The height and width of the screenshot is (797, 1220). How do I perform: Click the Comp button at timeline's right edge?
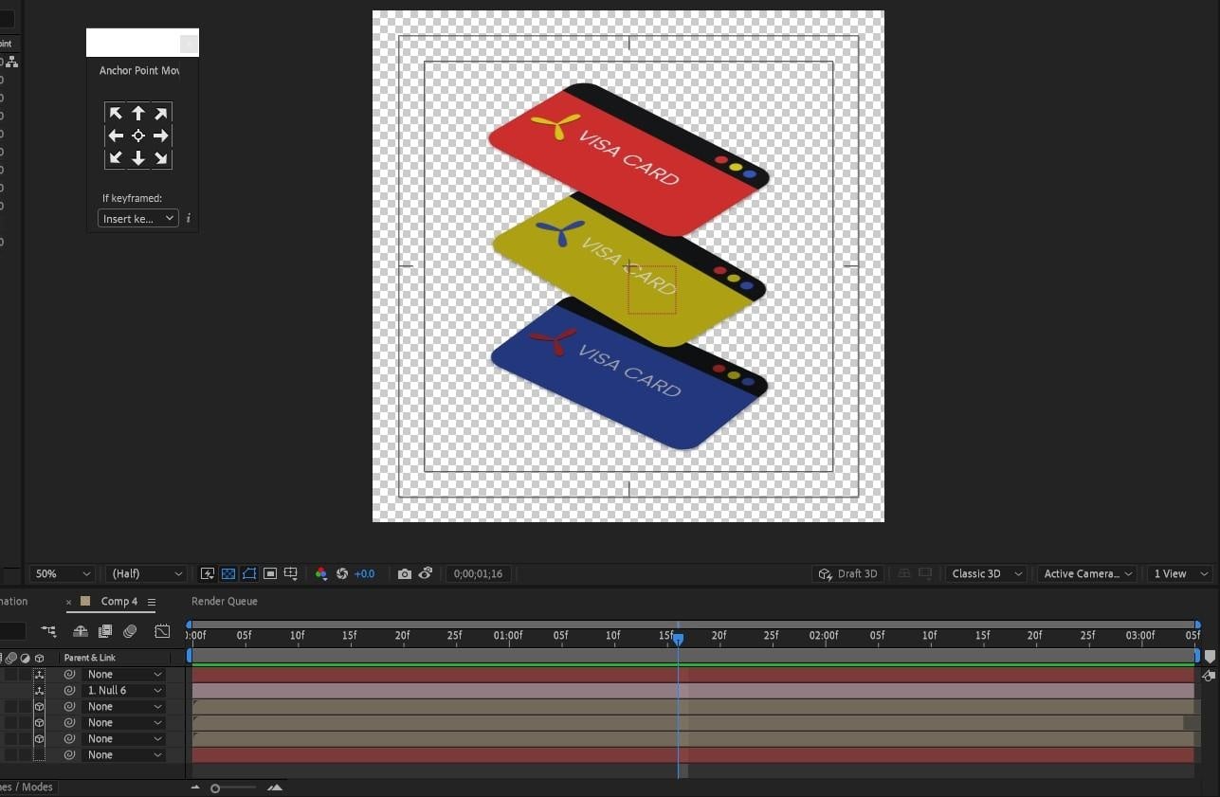click(1209, 676)
